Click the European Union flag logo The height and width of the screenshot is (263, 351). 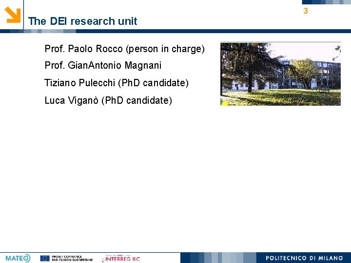coord(45,258)
